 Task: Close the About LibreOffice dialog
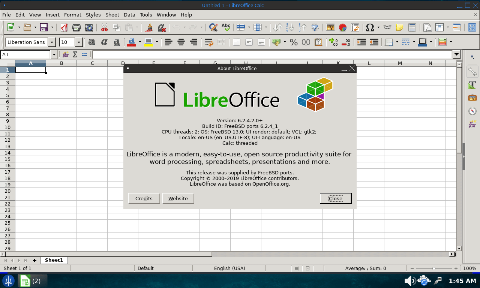336,198
